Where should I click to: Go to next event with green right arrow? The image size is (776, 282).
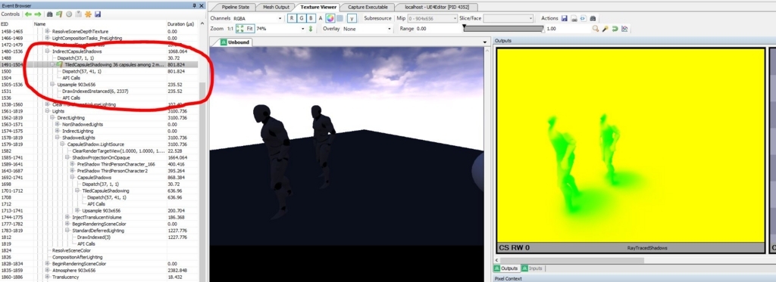coord(38,14)
